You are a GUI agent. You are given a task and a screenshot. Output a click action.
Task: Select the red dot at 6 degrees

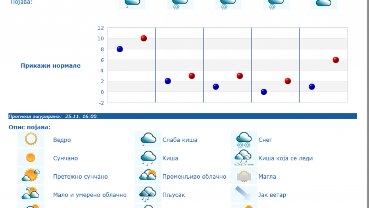336,60
